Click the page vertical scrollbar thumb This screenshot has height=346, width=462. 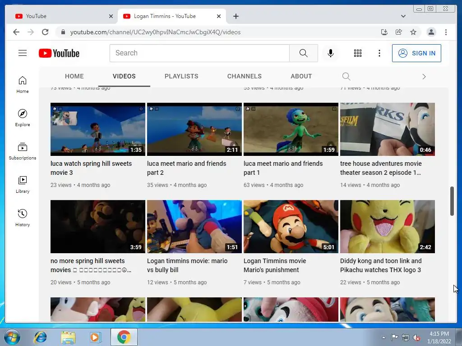click(452, 201)
